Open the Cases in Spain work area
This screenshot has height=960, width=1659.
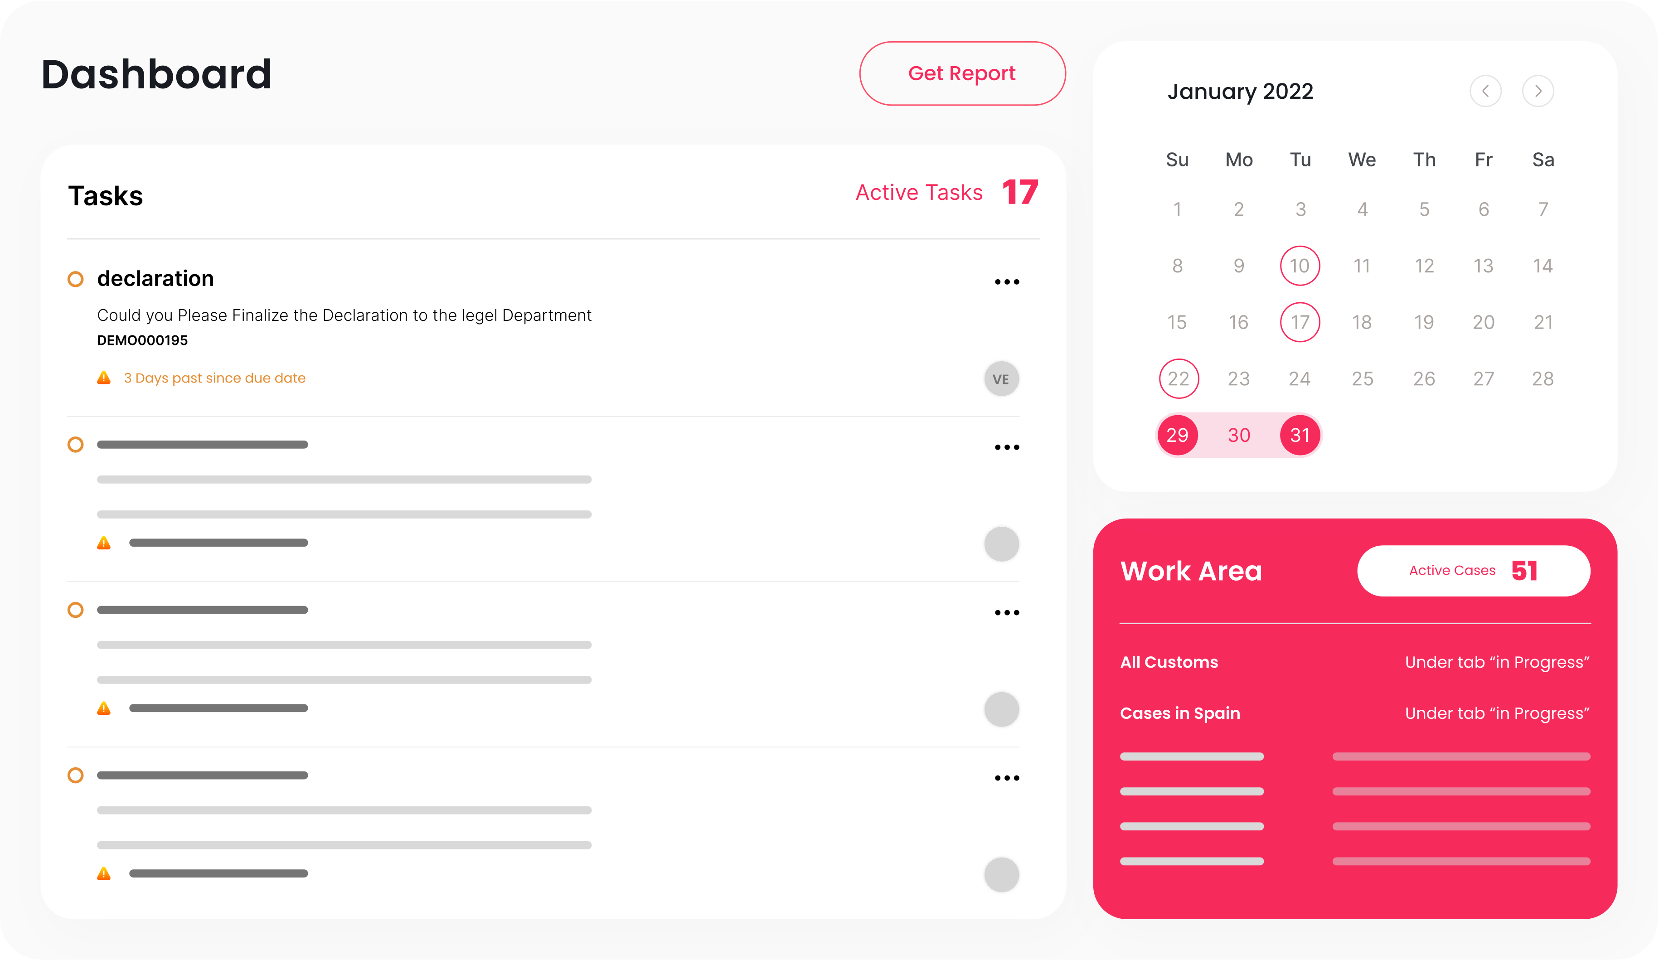(1180, 713)
